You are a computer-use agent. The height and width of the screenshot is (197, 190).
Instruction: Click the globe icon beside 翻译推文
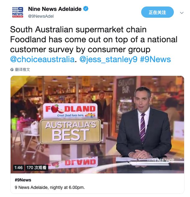(x=12, y=70)
